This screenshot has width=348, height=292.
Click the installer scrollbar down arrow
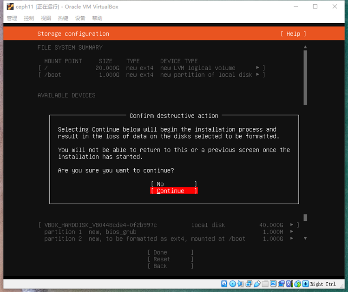click(305, 238)
